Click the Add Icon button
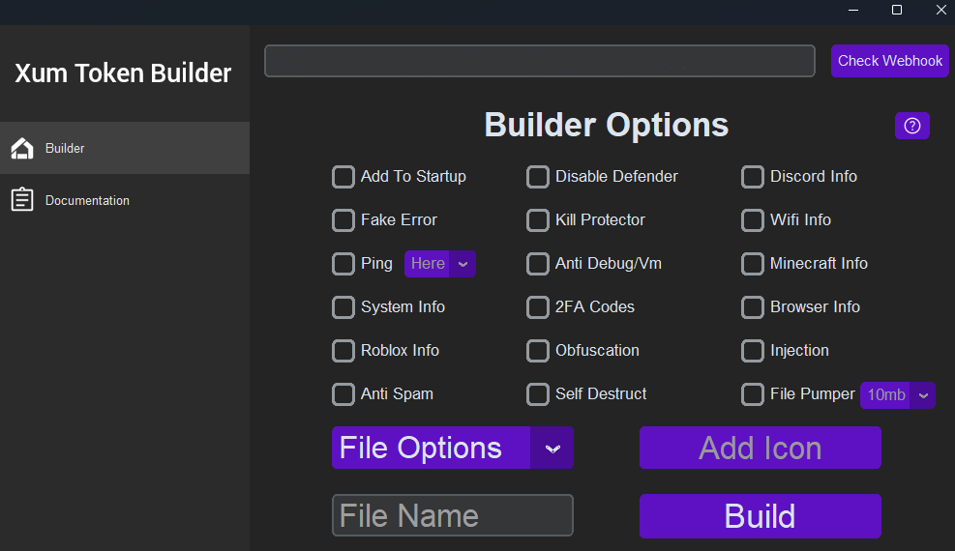 [761, 448]
